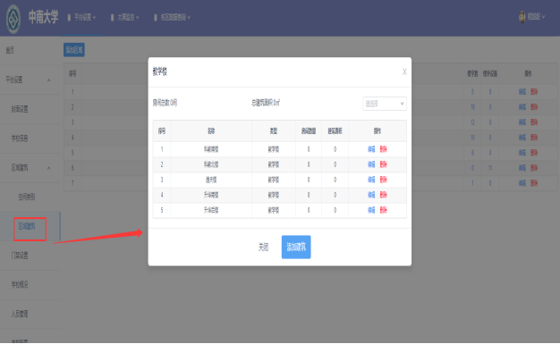
Task: Click the 类型 column header in dialog
Action: pyautogui.click(x=274, y=131)
